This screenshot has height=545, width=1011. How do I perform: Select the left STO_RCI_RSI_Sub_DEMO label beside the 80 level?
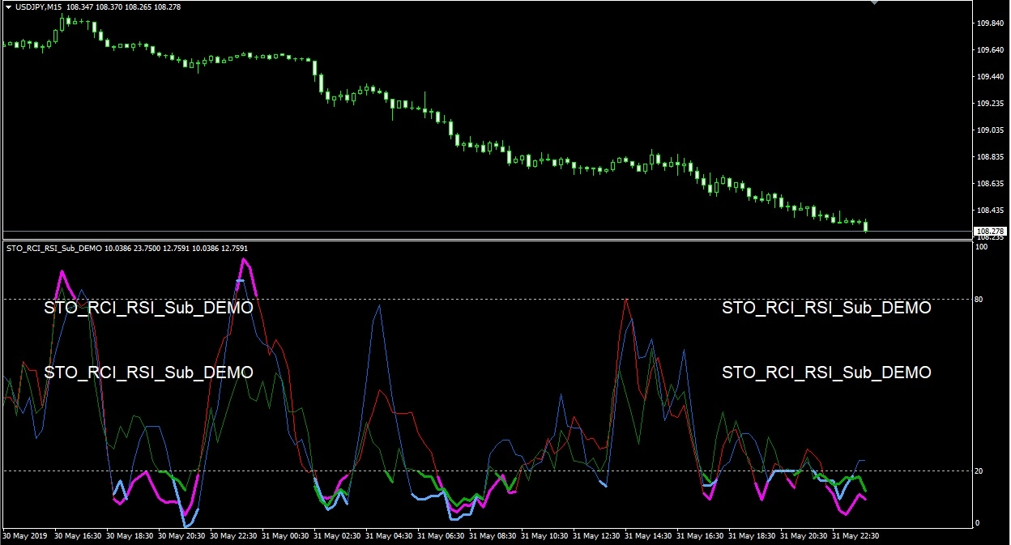pos(149,309)
